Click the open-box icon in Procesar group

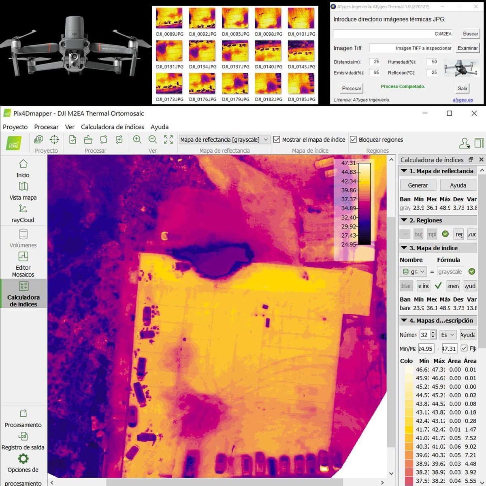88,140
